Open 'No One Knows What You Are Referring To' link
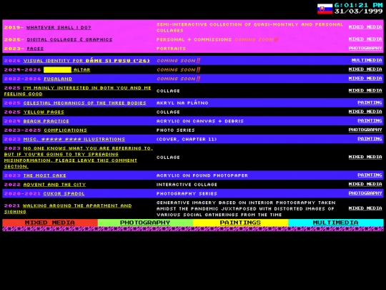 79,158
